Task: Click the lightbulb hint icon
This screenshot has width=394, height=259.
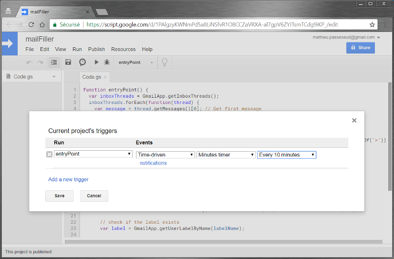Action: point(165,62)
